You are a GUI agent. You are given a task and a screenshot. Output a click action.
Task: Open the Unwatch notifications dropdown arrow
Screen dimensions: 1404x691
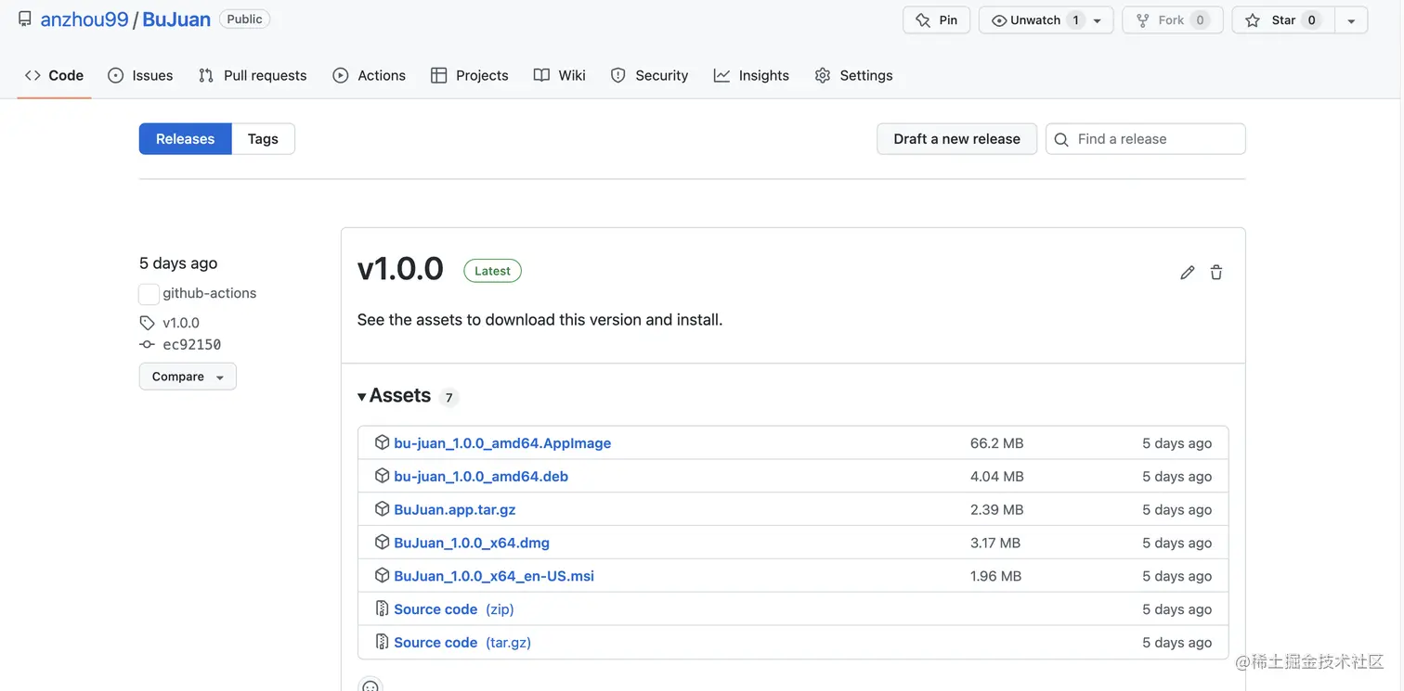coord(1098,20)
